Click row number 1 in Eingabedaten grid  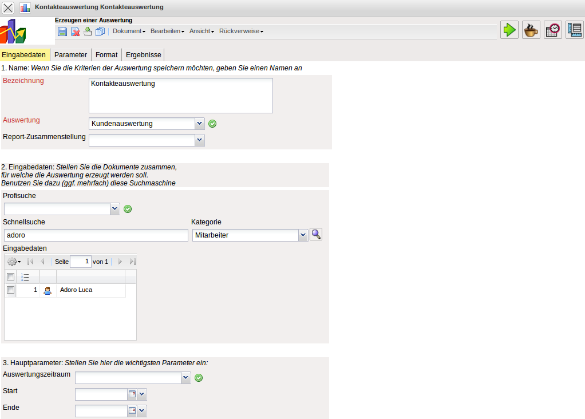point(35,290)
